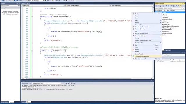Select the Output tab at bottom
The width and height of the screenshot is (186, 104).
pyautogui.click(x=29, y=102)
